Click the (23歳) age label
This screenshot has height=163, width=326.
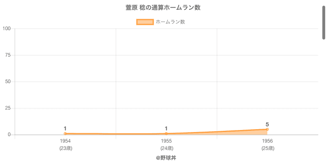click(65, 148)
